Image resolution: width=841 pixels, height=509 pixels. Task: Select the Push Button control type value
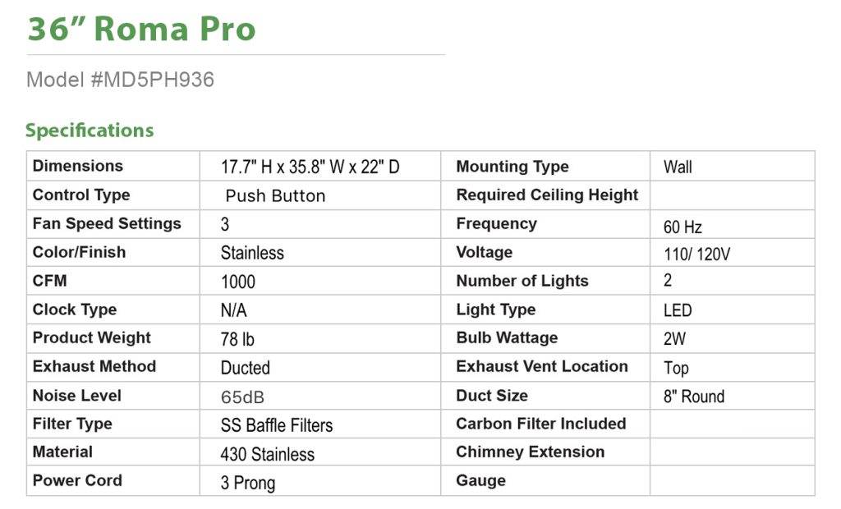point(275,196)
